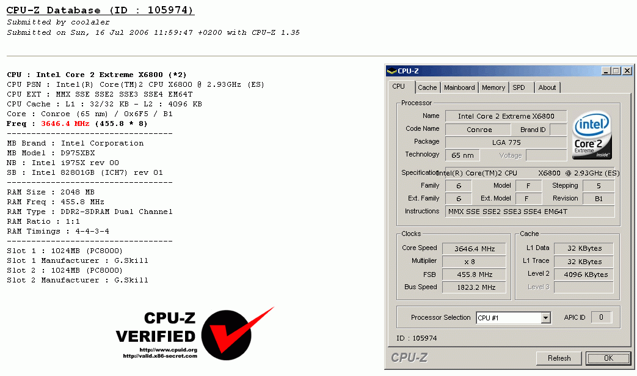The width and height of the screenshot is (637, 376).
Task: Click the Package field LGA 775
Action: (x=506, y=142)
